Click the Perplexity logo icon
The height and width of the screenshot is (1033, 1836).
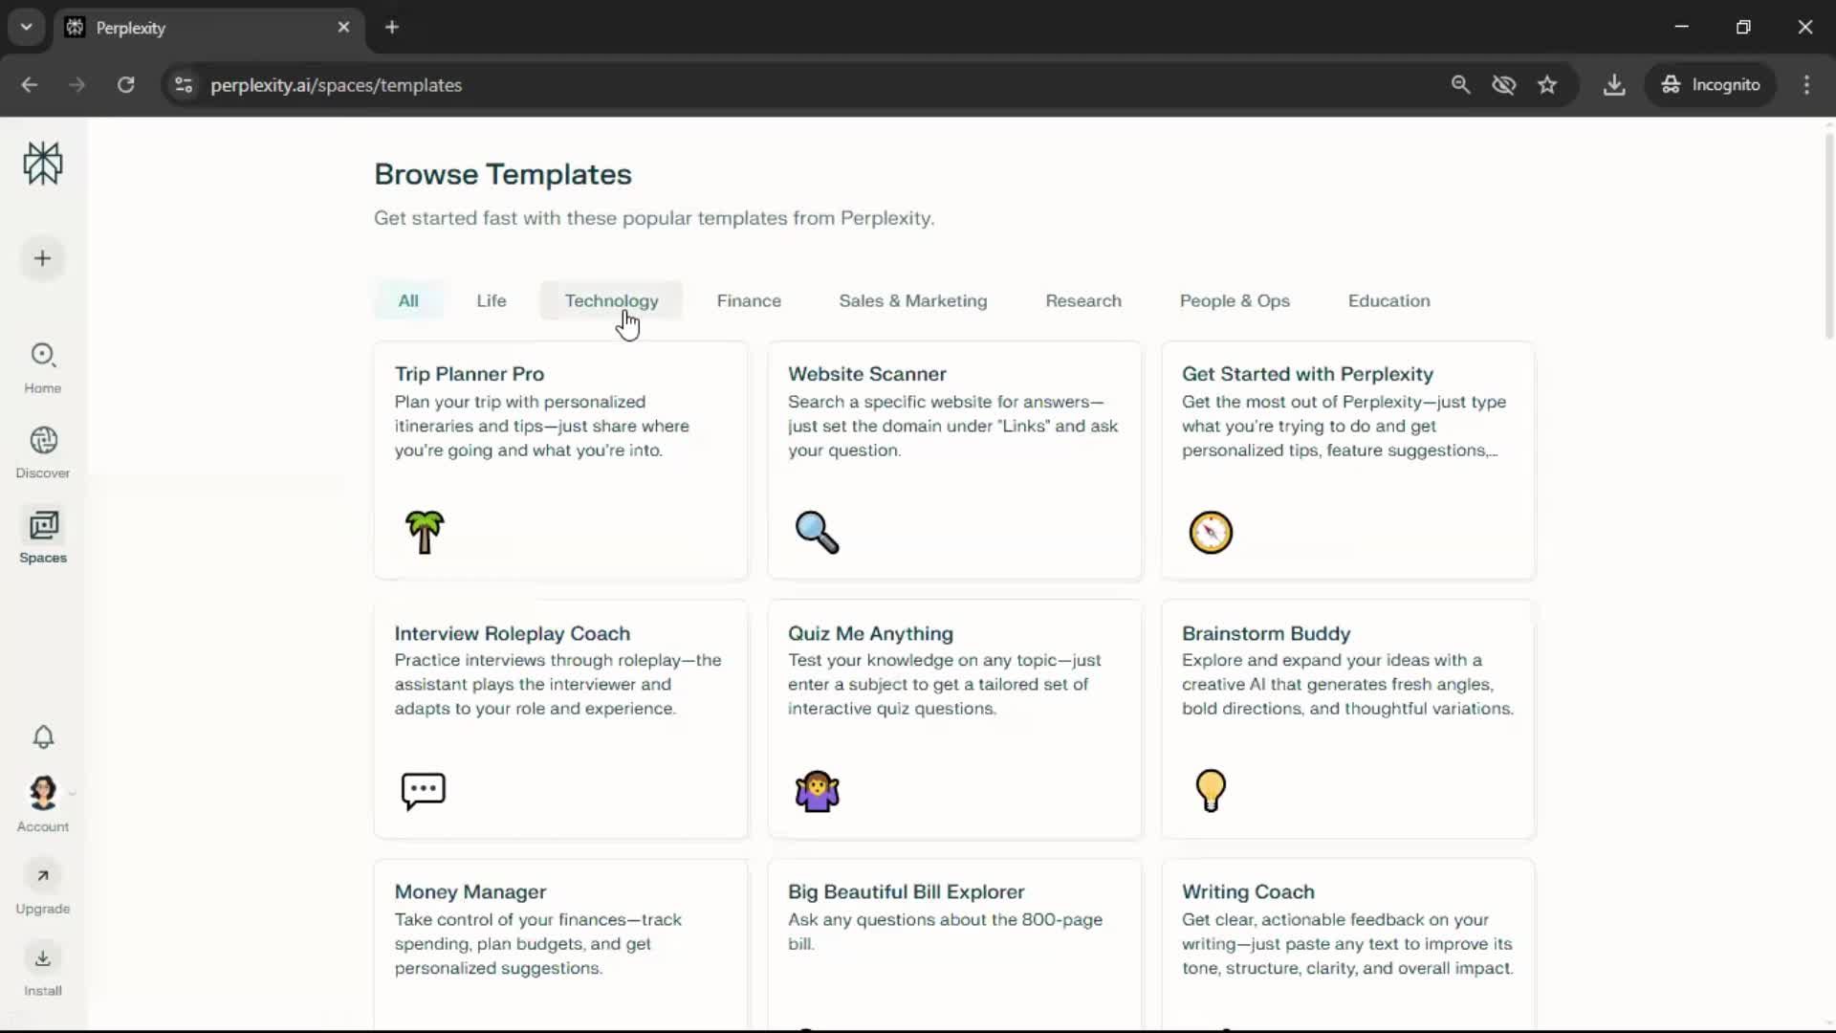pos(43,164)
